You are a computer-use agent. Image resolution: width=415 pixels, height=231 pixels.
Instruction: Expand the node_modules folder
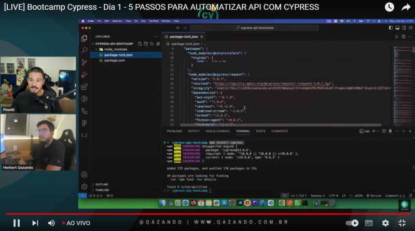pos(96,49)
